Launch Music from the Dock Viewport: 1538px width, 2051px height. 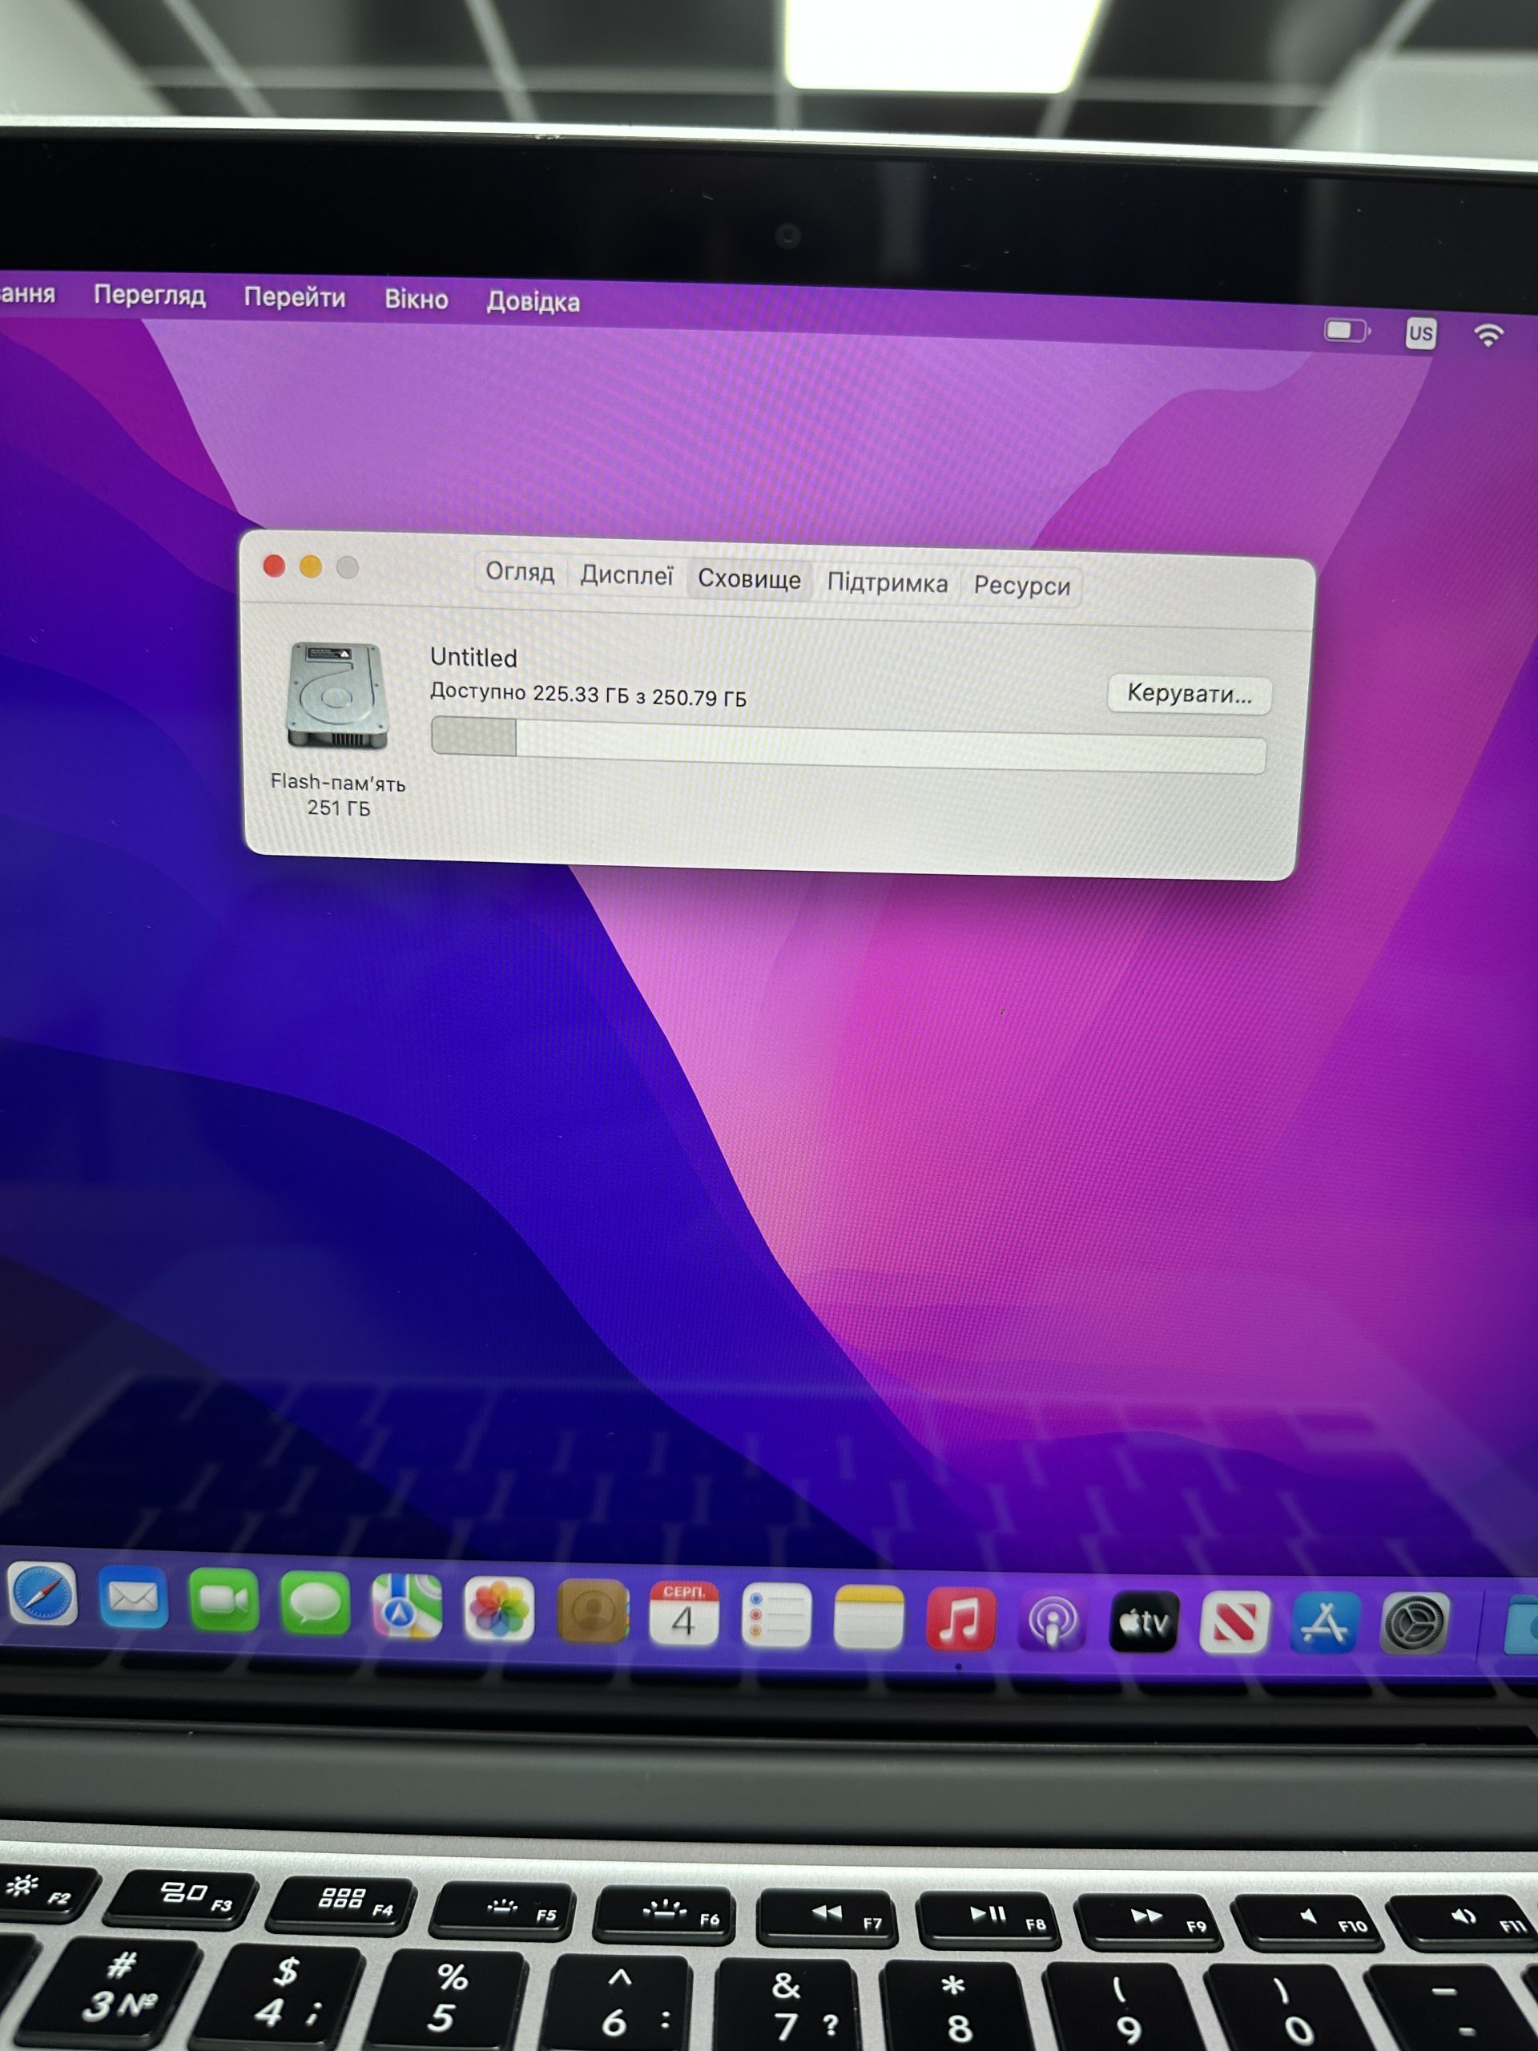click(960, 1620)
